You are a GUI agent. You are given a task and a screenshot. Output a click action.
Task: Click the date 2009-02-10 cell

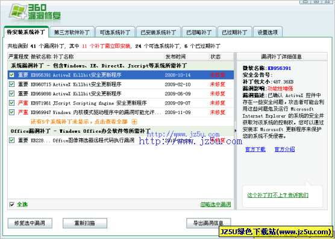[178, 84]
